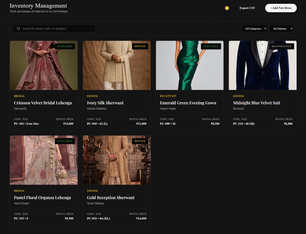The height and width of the screenshot is (234, 306).
Task: Click code PC-089 • M
Action: 168,124
